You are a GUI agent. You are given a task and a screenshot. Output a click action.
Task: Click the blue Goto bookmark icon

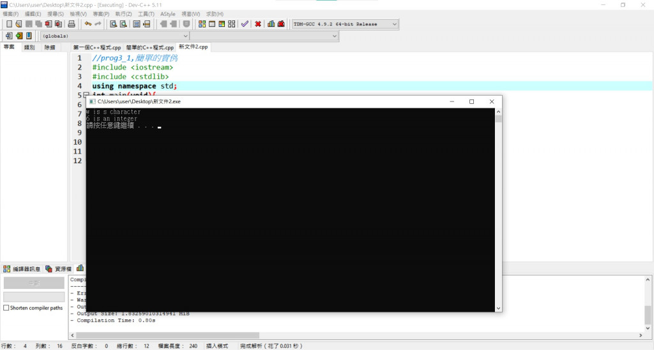tap(29, 36)
